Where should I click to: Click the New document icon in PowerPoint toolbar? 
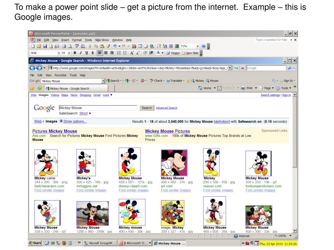[x=33, y=46]
